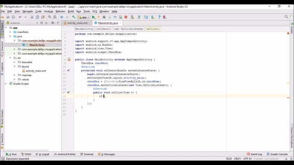This screenshot has width=294, height=165.
Task: Click the green Run app button
Action: pyautogui.click(x=94, y=17)
